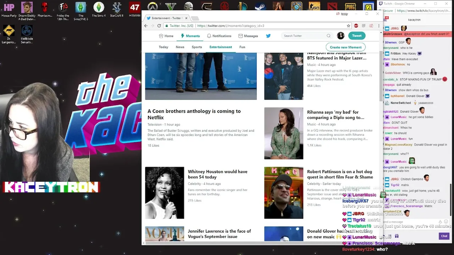Close the Entertainment - Twitter tab
The image size is (454, 255).
pos(186,18)
